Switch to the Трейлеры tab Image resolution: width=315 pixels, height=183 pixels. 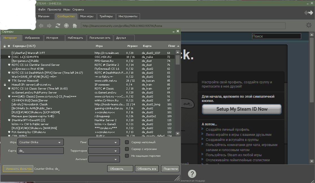click(106, 16)
